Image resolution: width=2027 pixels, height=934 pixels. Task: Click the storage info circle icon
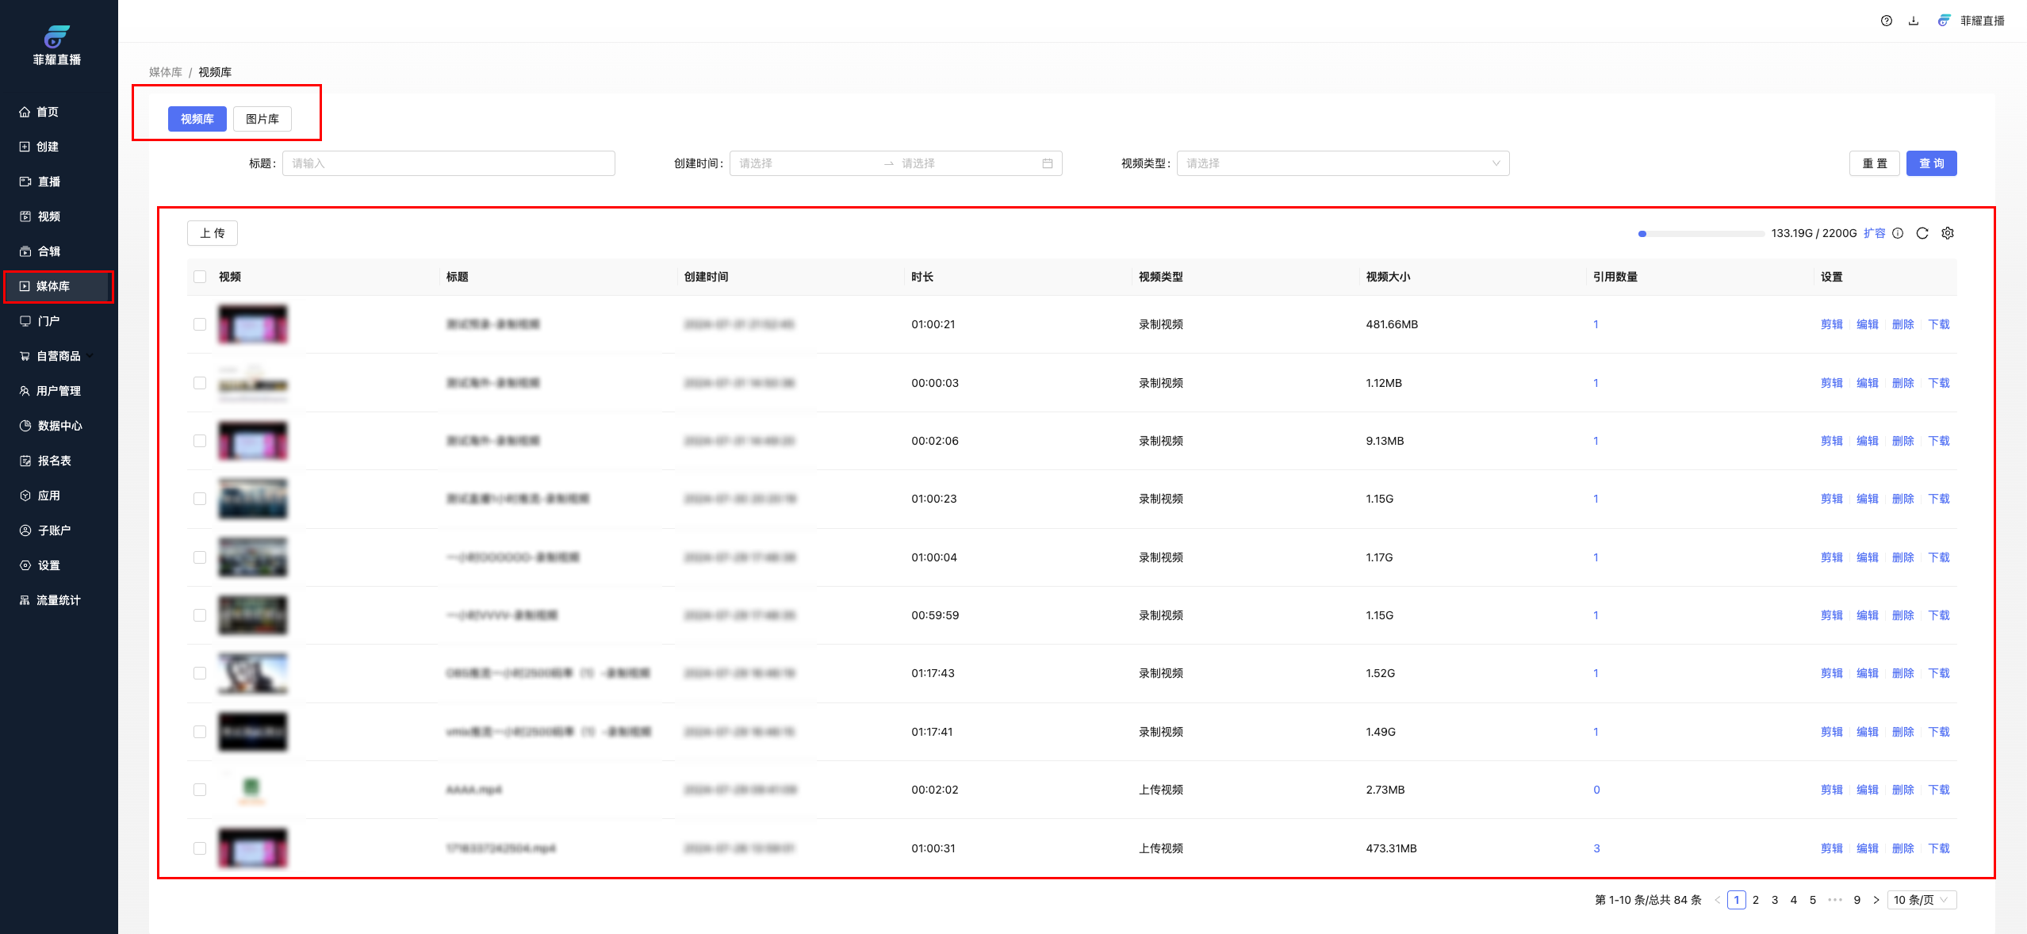pos(1898,233)
